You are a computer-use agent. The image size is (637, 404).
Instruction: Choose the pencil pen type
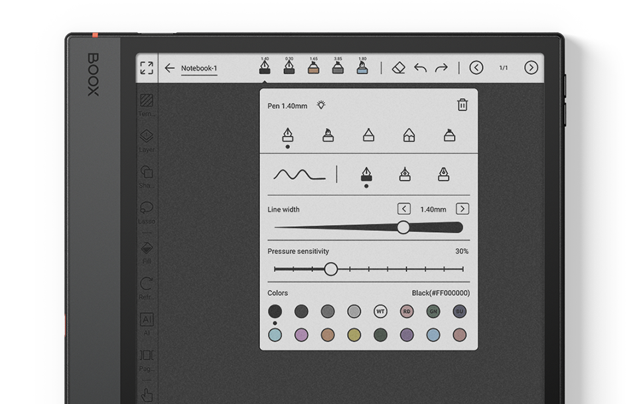409,135
